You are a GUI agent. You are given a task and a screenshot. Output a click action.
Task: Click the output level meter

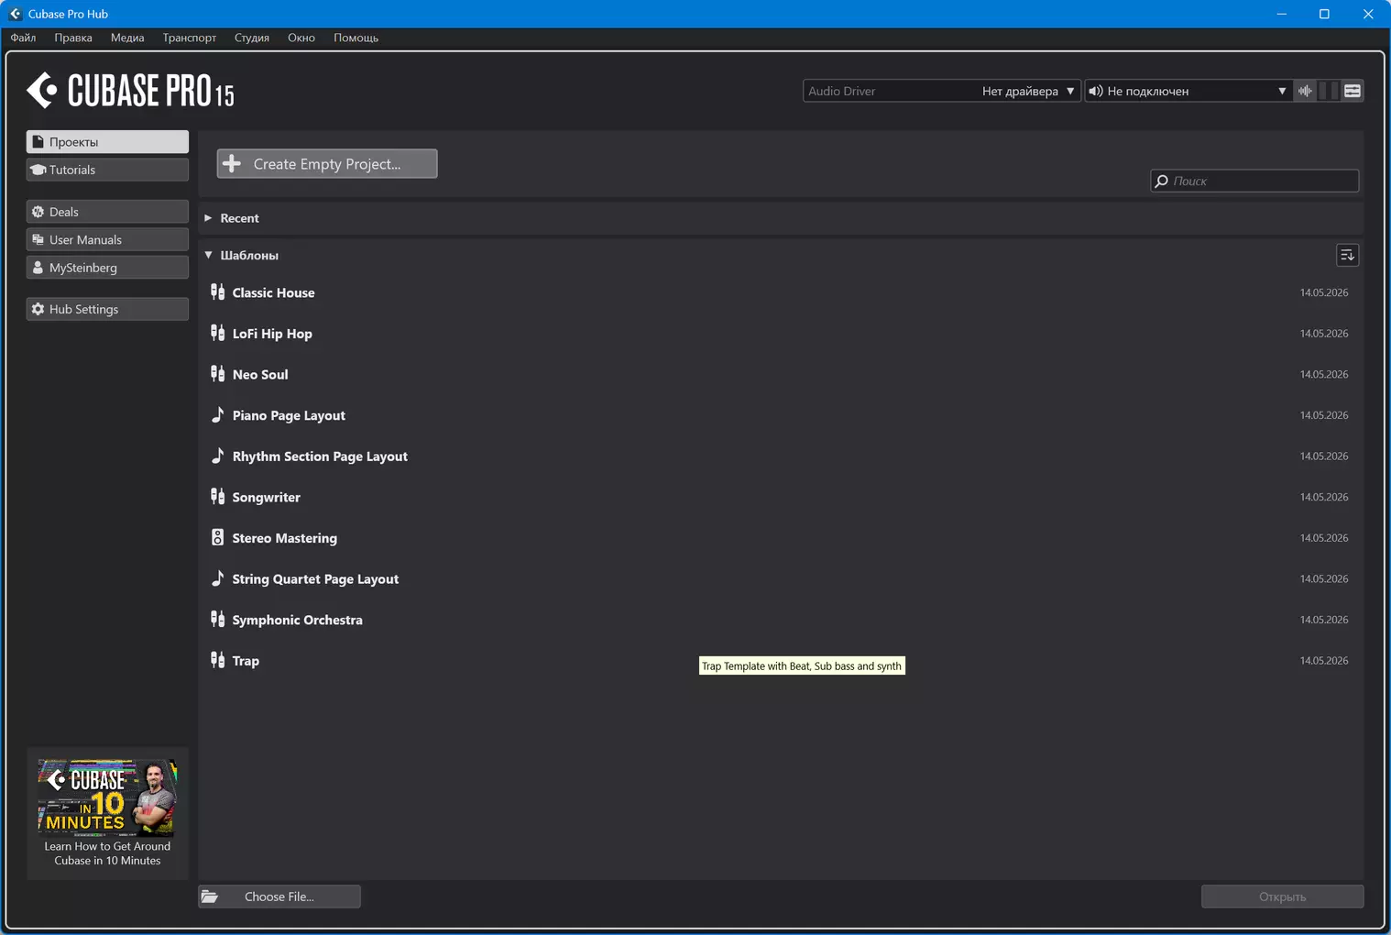click(x=1329, y=91)
